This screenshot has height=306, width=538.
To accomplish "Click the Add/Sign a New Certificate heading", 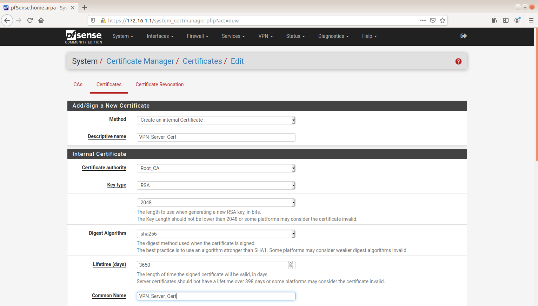I will [x=111, y=106].
